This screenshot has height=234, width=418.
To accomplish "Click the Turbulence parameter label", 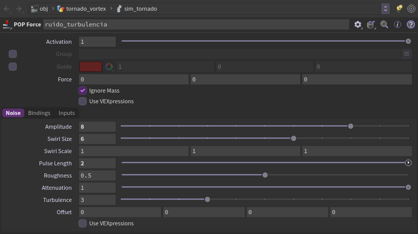I will 57,200.
